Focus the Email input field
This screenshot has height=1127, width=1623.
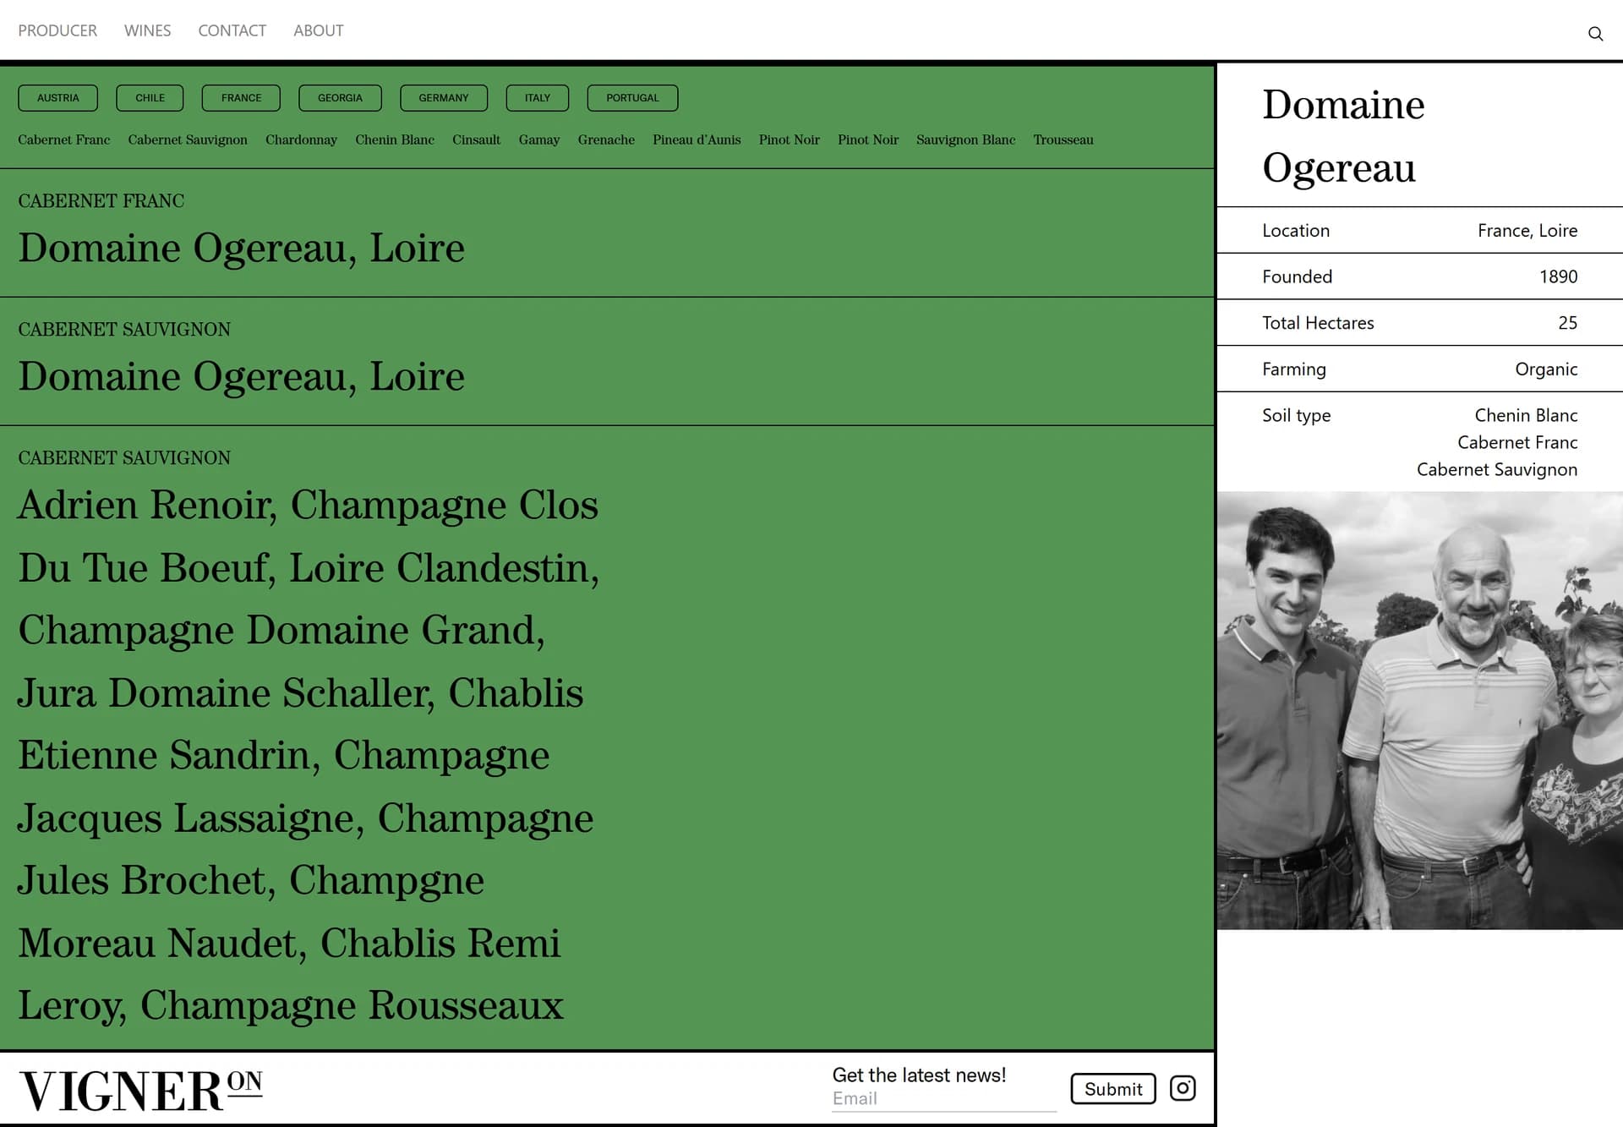pos(943,1098)
